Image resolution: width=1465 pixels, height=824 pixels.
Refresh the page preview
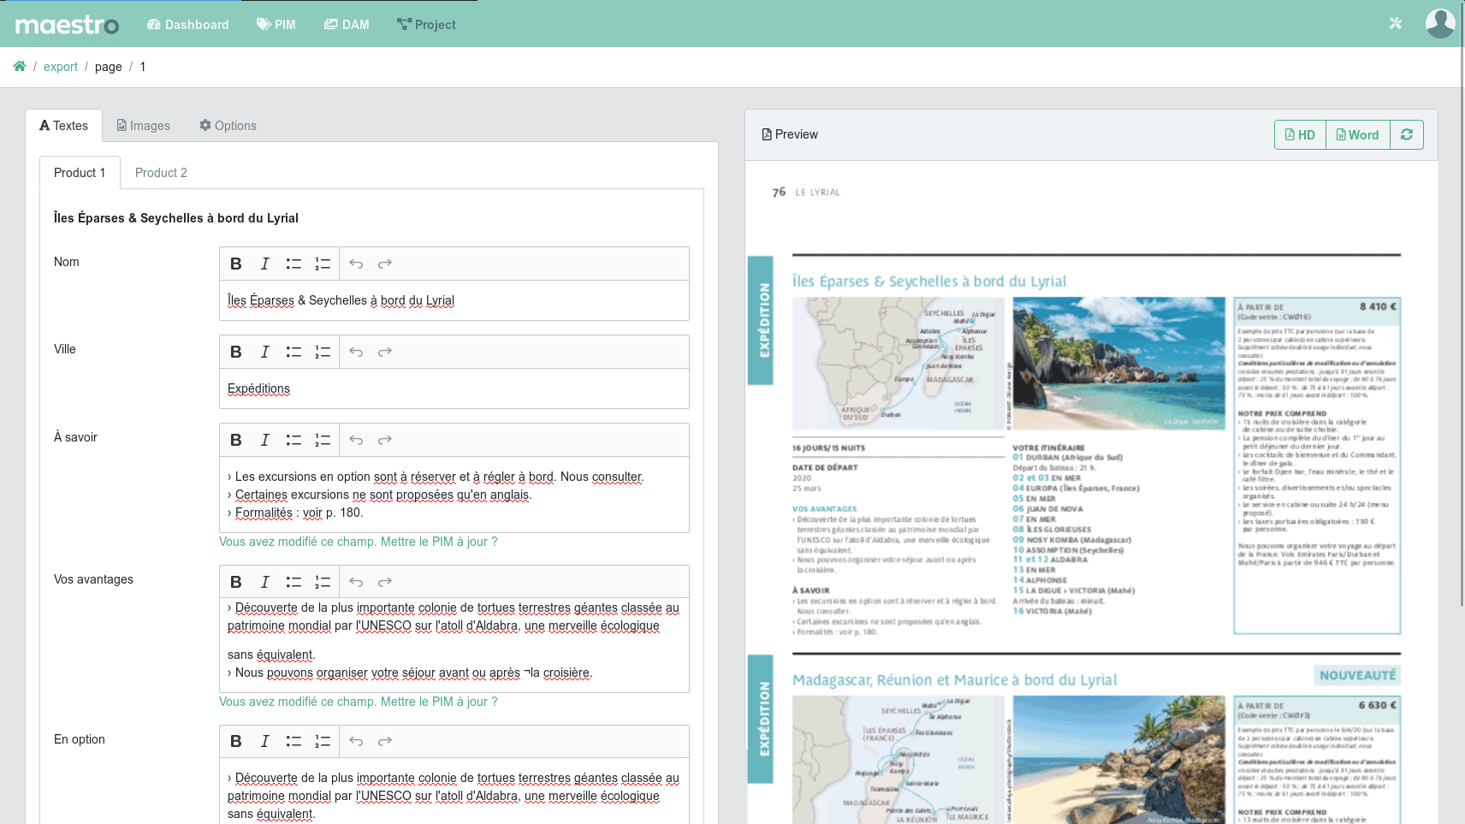tap(1407, 135)
